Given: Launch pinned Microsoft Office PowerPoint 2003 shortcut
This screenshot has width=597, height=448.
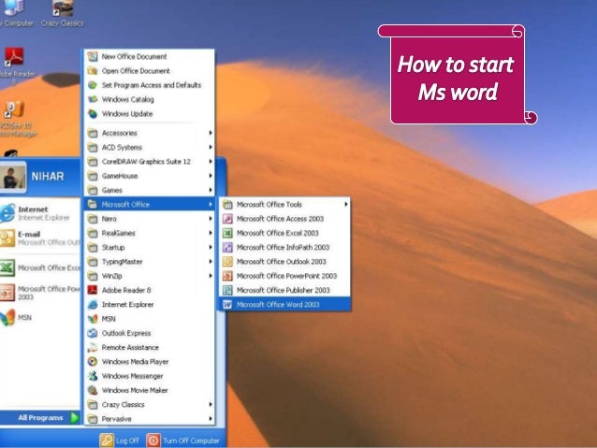Looking at the screenshot, I should click(40, 293).
